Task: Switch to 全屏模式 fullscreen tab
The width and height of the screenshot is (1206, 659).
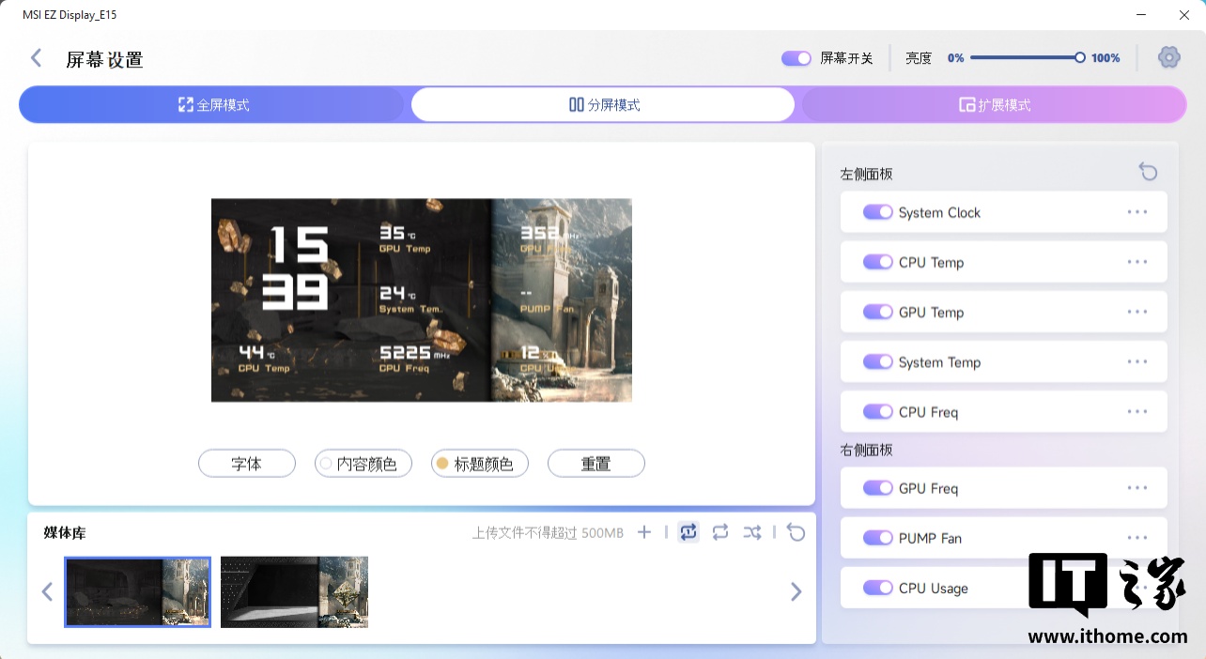Action: click(x=214, y=105)
